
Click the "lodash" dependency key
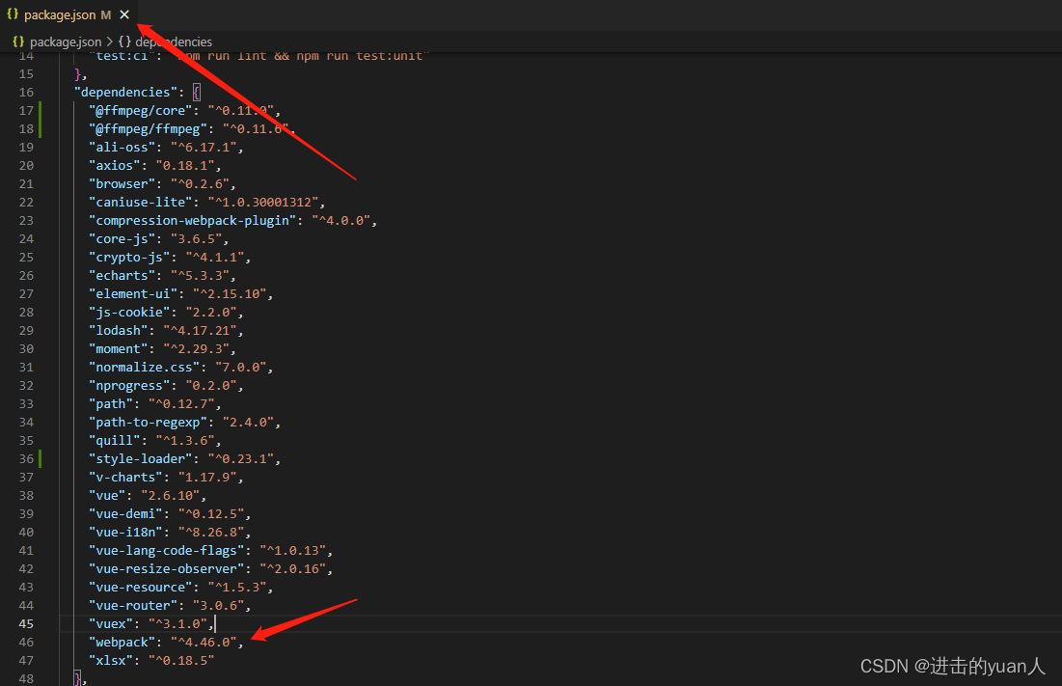[119, 330]
